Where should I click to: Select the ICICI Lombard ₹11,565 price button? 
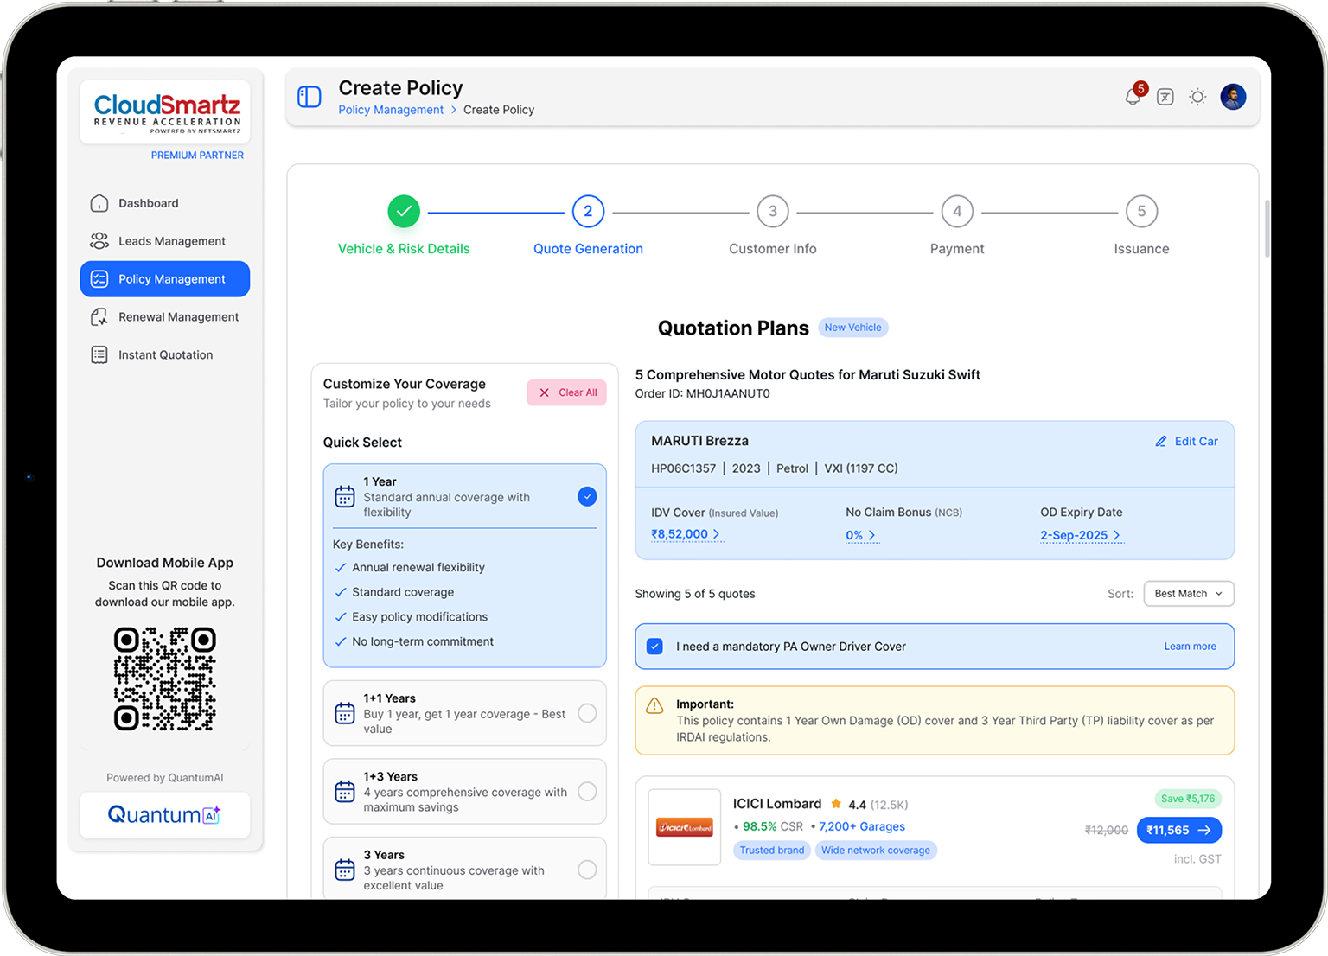tap(1178, 830)
